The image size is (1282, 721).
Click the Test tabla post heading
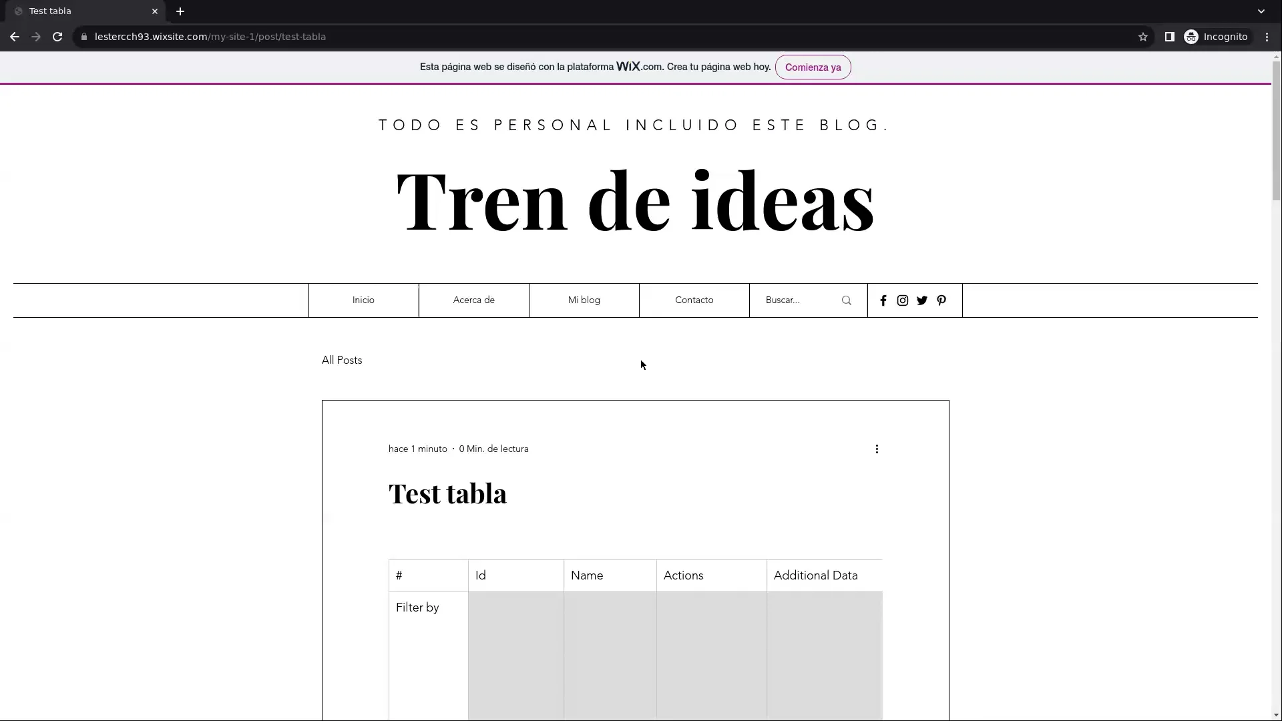pyautogui.click(x=447, y=494)
